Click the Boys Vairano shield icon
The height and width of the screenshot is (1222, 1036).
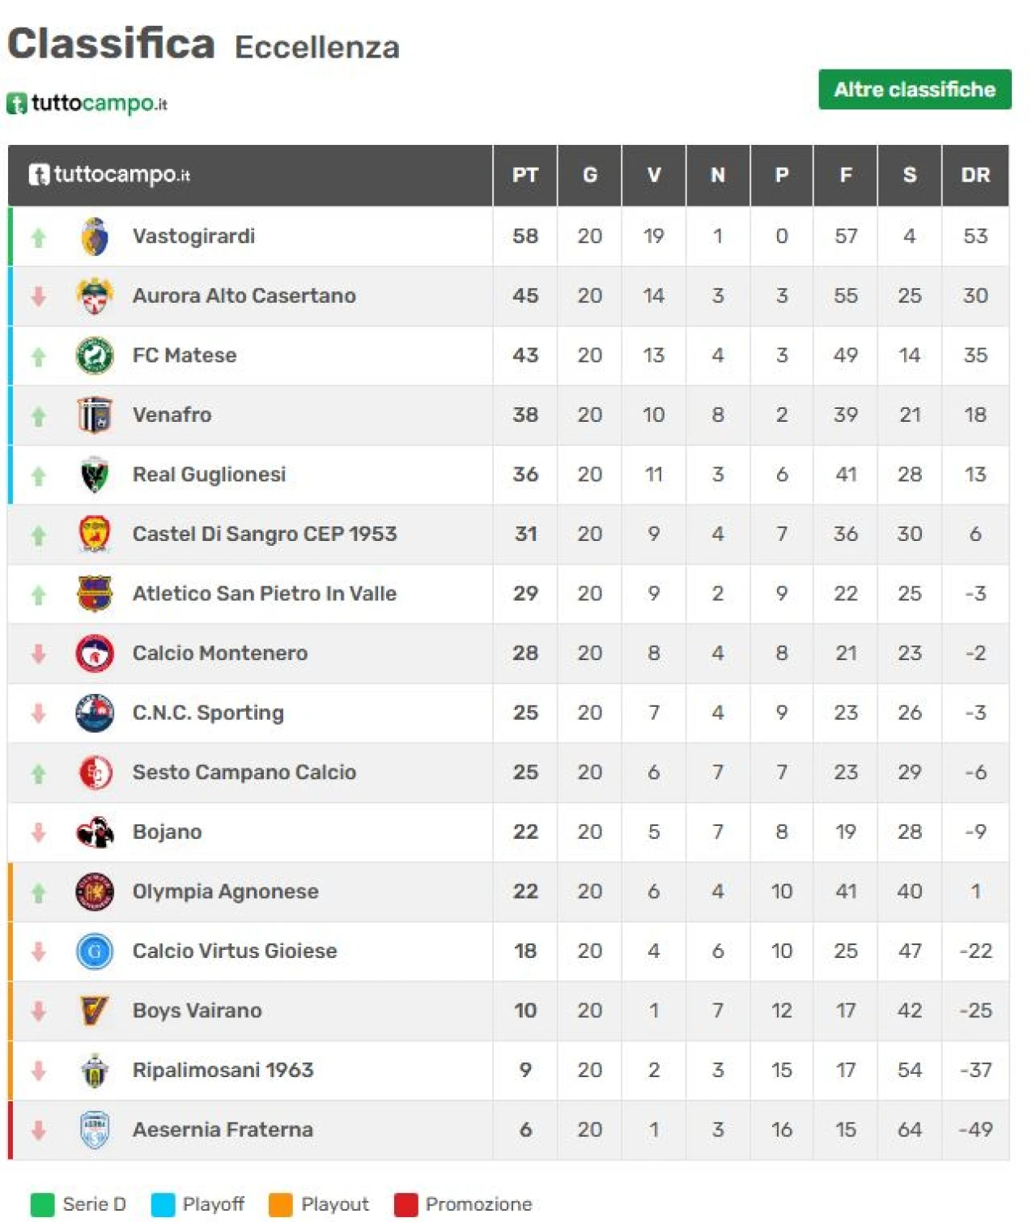95,1011
